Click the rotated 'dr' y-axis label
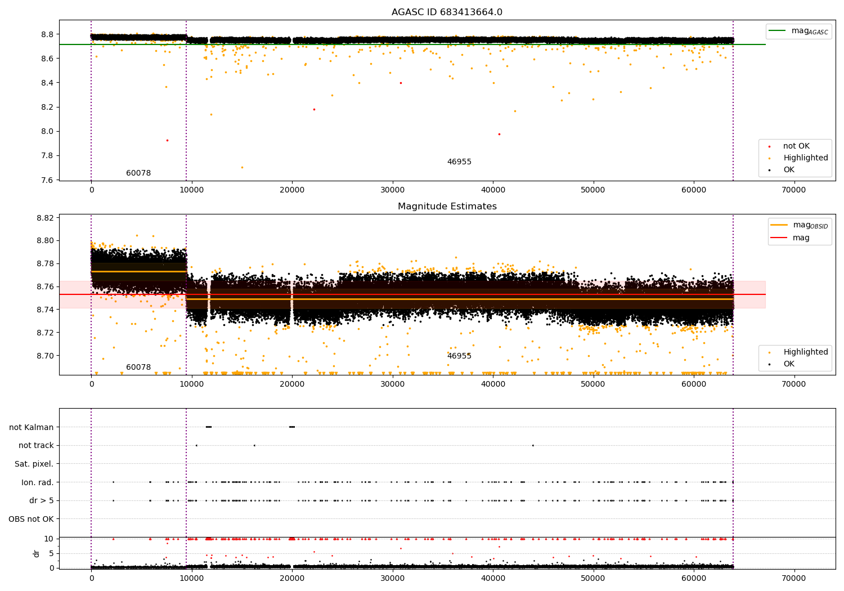Viewport: 844px width, 591px height. tap(37, 553)
